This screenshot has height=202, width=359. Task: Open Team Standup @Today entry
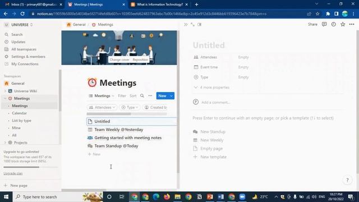click(x=116, y=146)
